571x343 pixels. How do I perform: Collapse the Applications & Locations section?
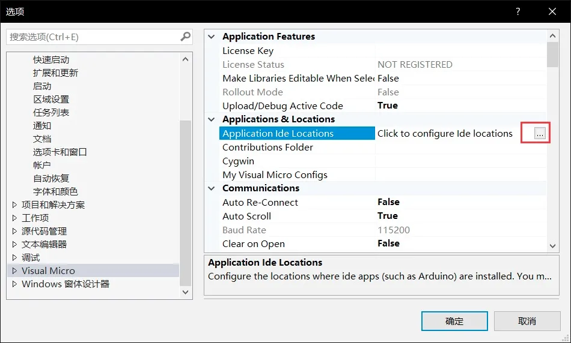pos(211,119)
